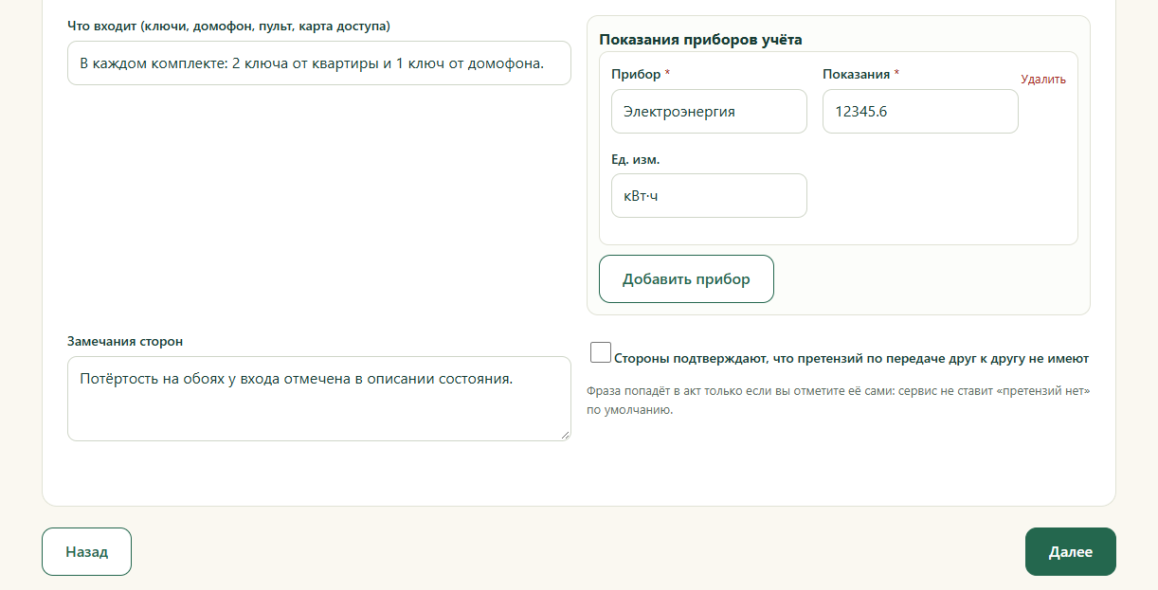Proceed with the «Далее» button
The height and width of the screenshot is (590, 1158).
pyautogui.click(x=1070, y=551)
